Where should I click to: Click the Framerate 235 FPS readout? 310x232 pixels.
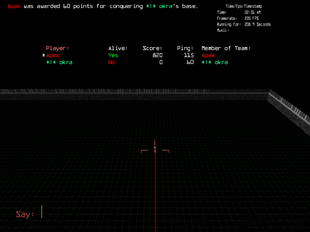coord(252,18)
